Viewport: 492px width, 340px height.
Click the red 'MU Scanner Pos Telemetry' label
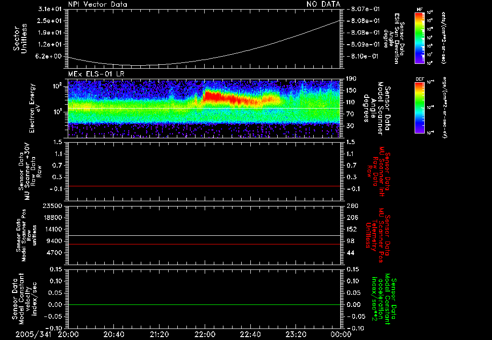pos(379,235)
